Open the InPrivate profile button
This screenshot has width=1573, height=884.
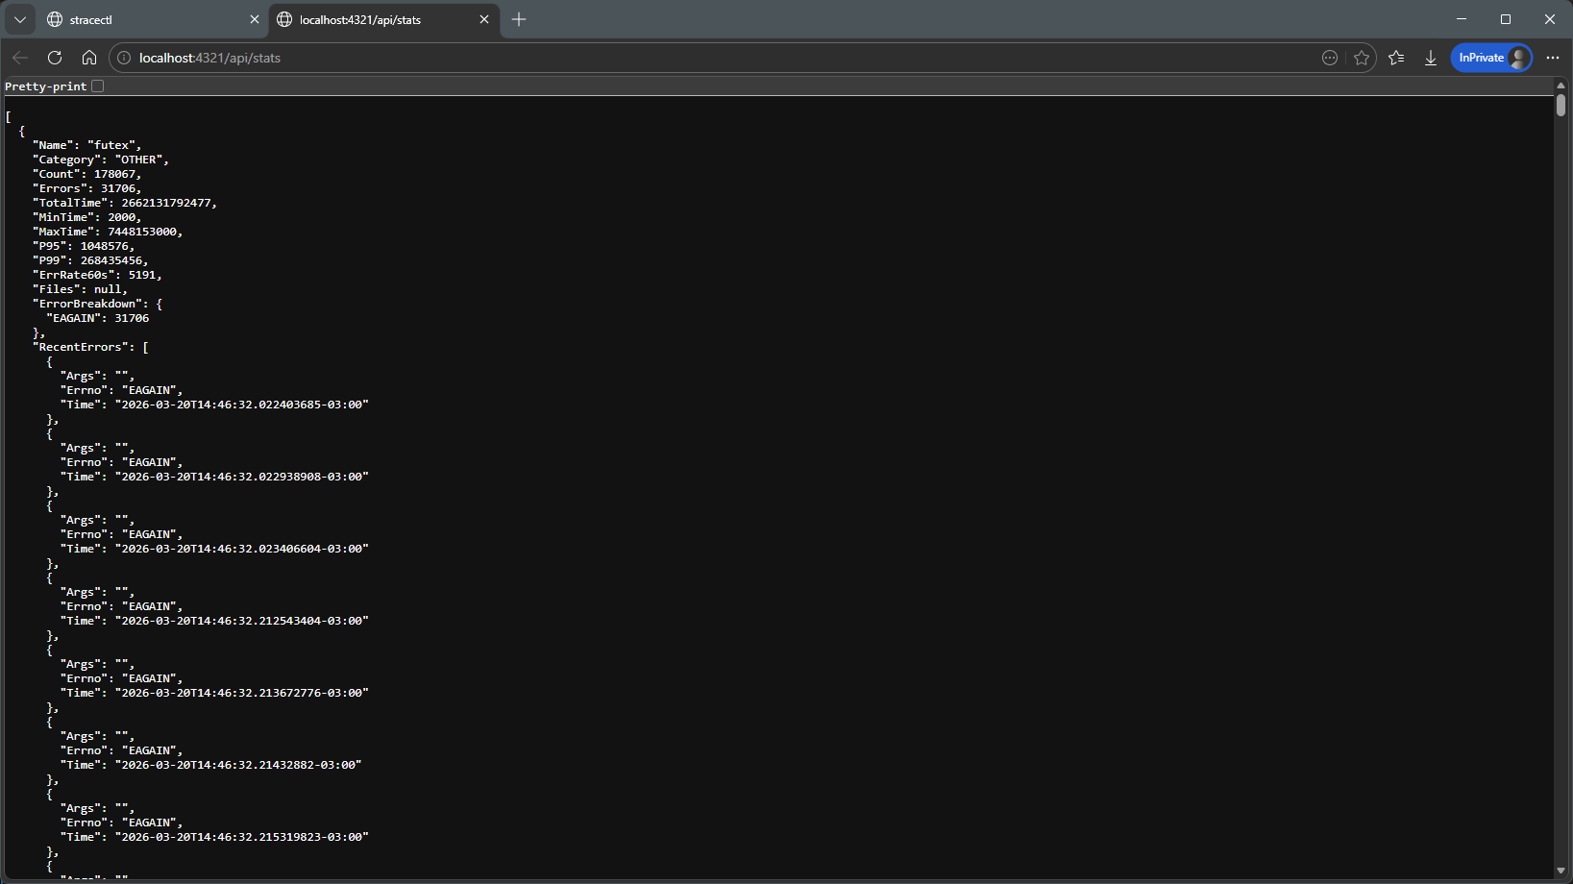tap(1490, 58)
